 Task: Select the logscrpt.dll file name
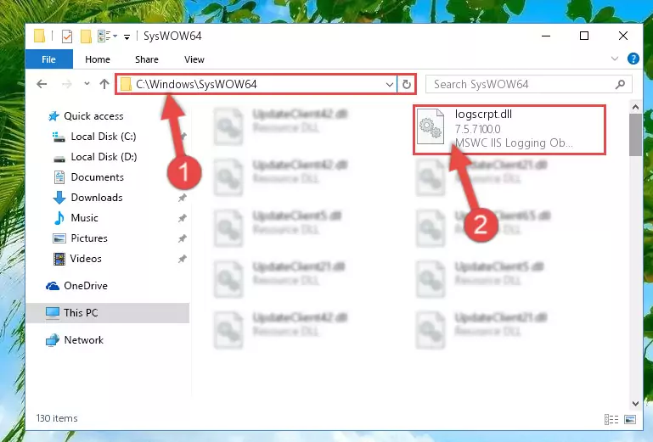[483, 114]
